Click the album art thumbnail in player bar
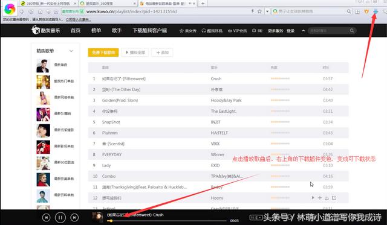The width and height of the screenshot is (387, 225). pos(97,217)
